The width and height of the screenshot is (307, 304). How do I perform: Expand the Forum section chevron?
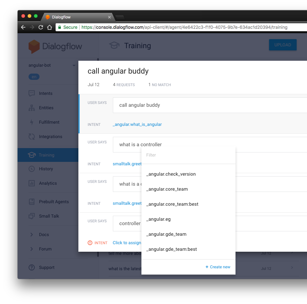point(32,249)
